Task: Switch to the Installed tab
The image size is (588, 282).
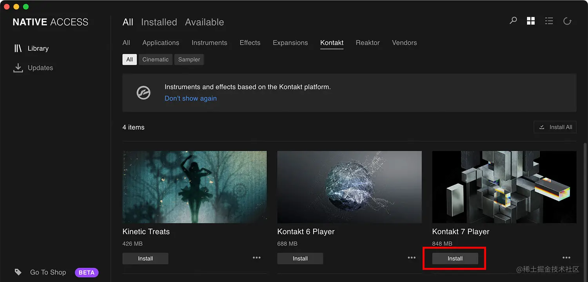Action: (x=159, y=22)
